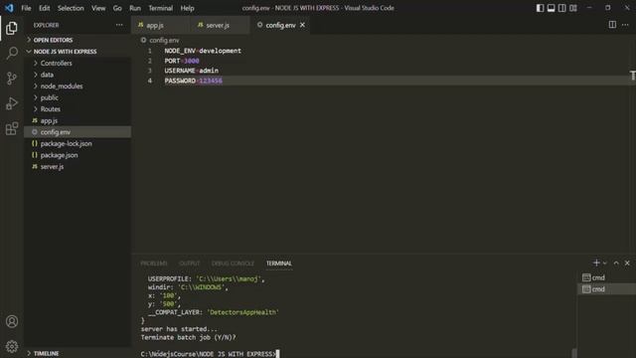Switch to the DEBUG CONSOLE panel tab
Image resolution: width=636 pixels, height=358 pixels.
(x=233, y=264)
